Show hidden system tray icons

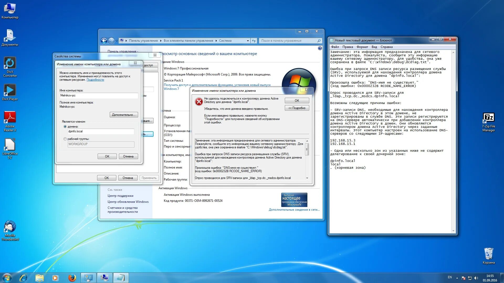point(457,278)
